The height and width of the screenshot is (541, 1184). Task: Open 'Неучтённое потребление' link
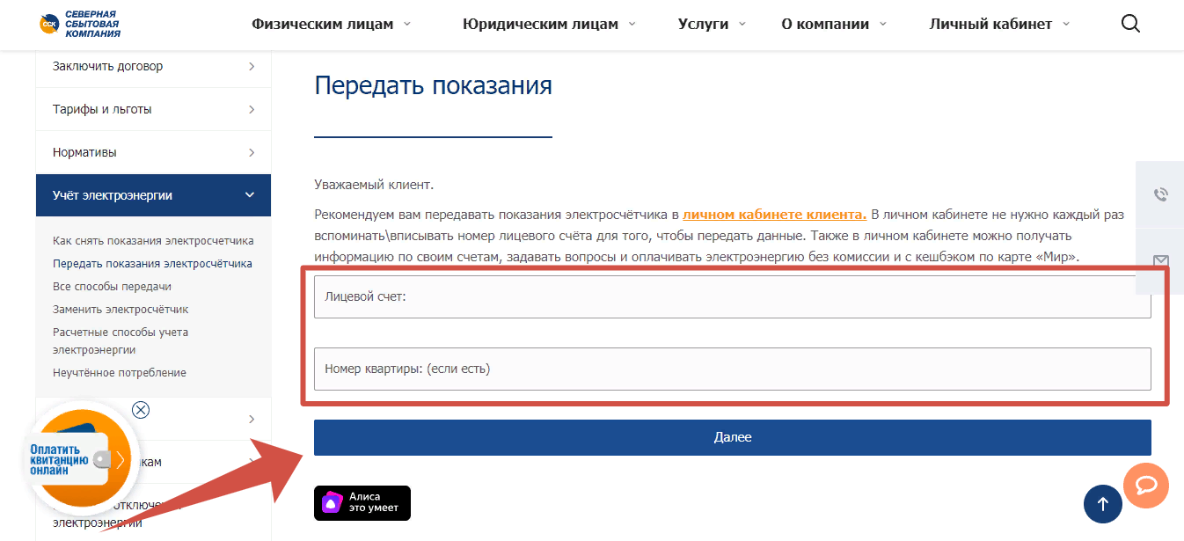coord(120,372)
